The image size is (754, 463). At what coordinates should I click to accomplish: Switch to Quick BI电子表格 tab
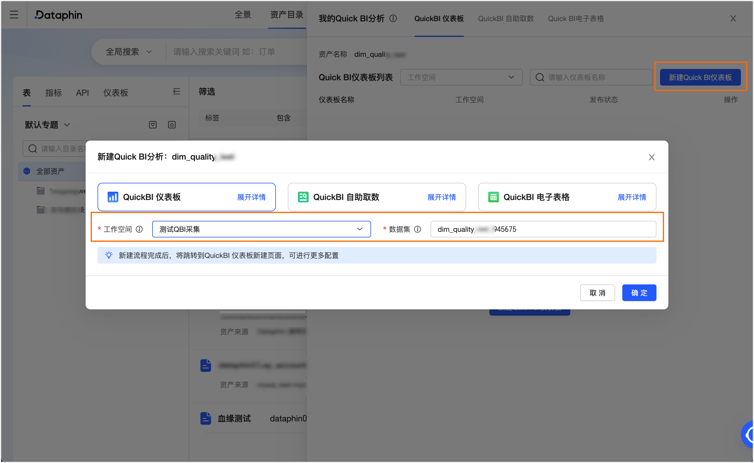[576, 19]
